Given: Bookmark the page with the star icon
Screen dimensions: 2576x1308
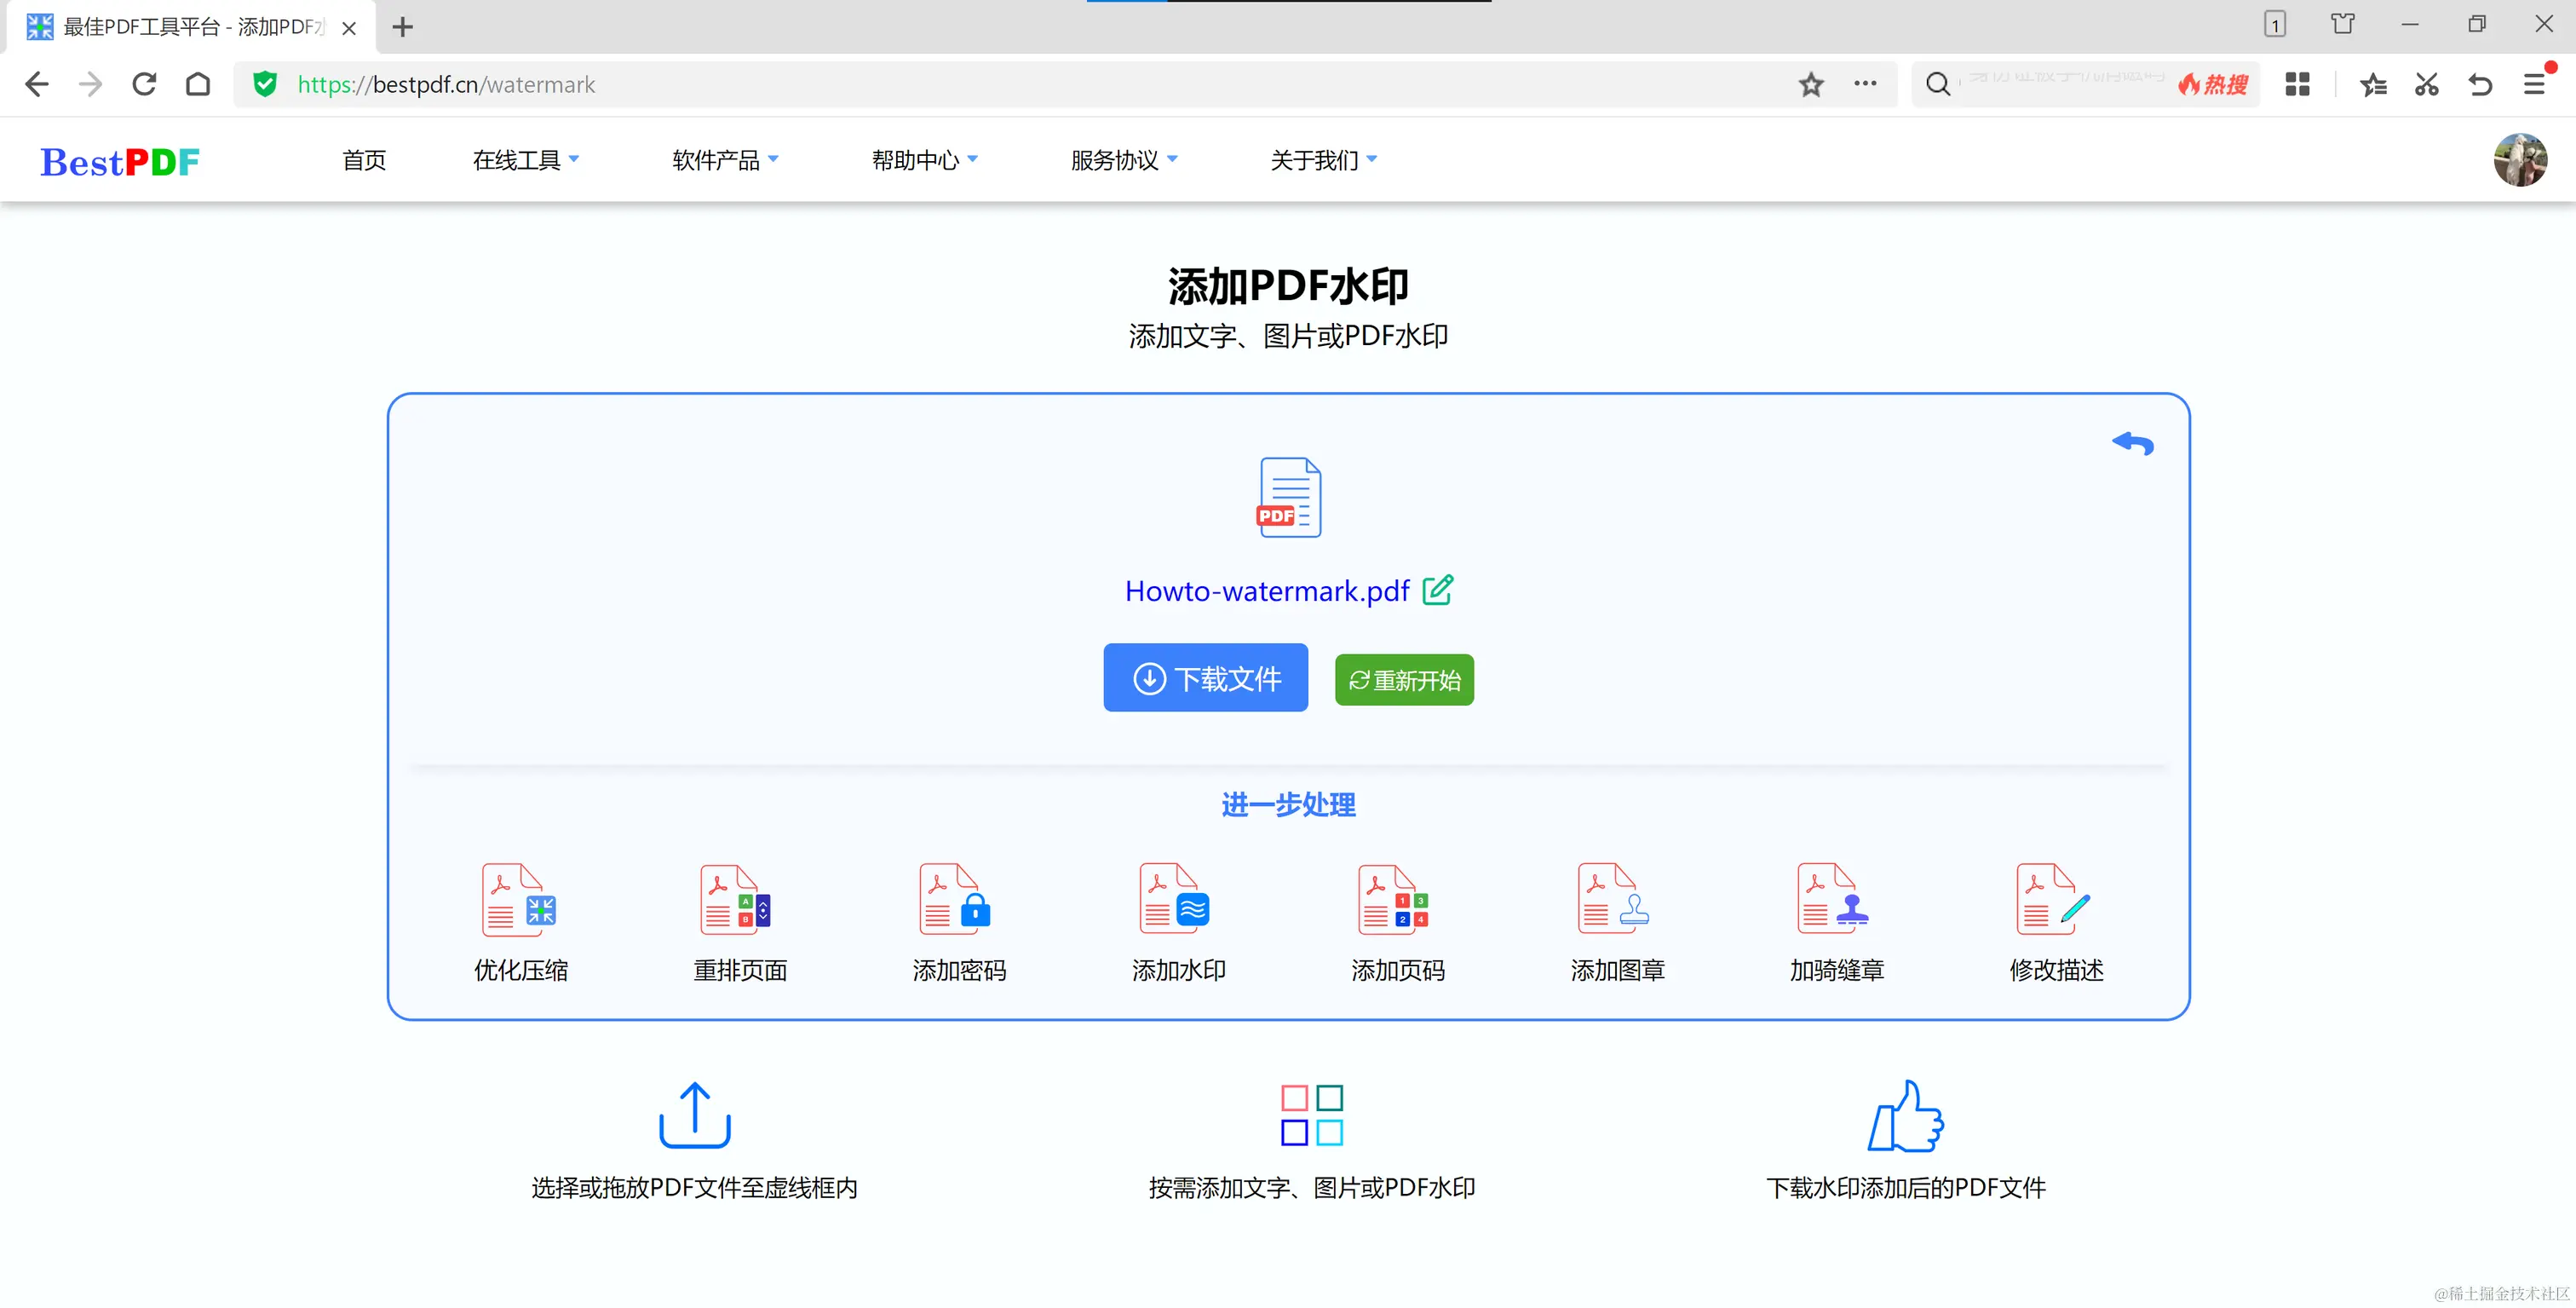Looking at the screenshot, I should (1811, 85).
